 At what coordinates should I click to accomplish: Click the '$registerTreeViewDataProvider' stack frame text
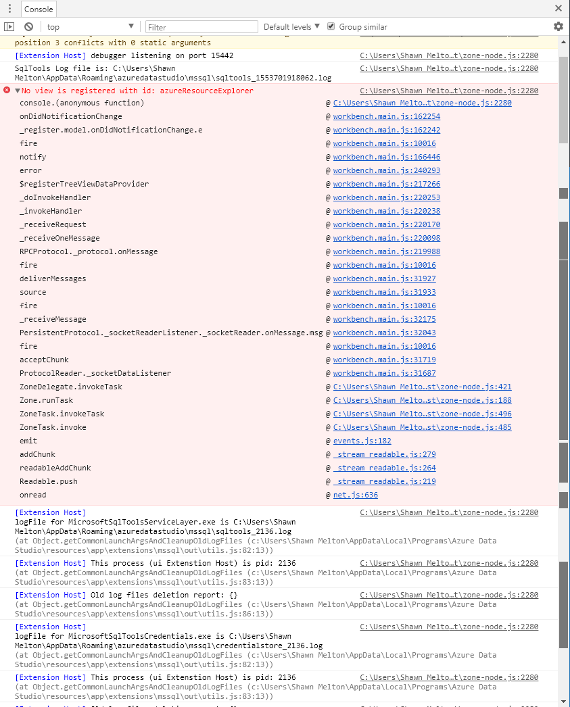[84, 184]
